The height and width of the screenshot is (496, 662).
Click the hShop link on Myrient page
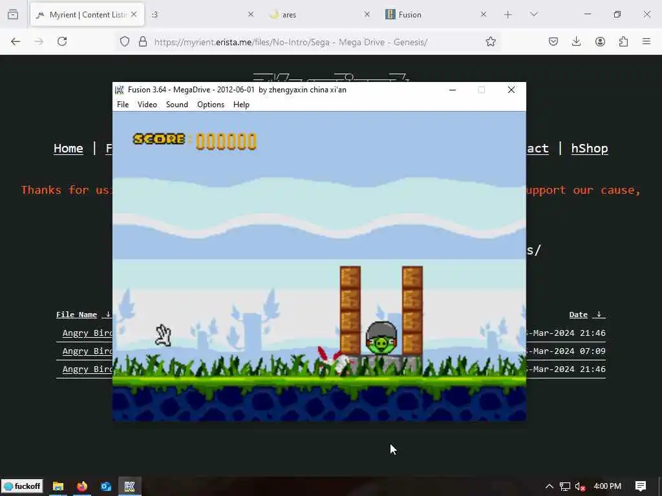(590, 149)
